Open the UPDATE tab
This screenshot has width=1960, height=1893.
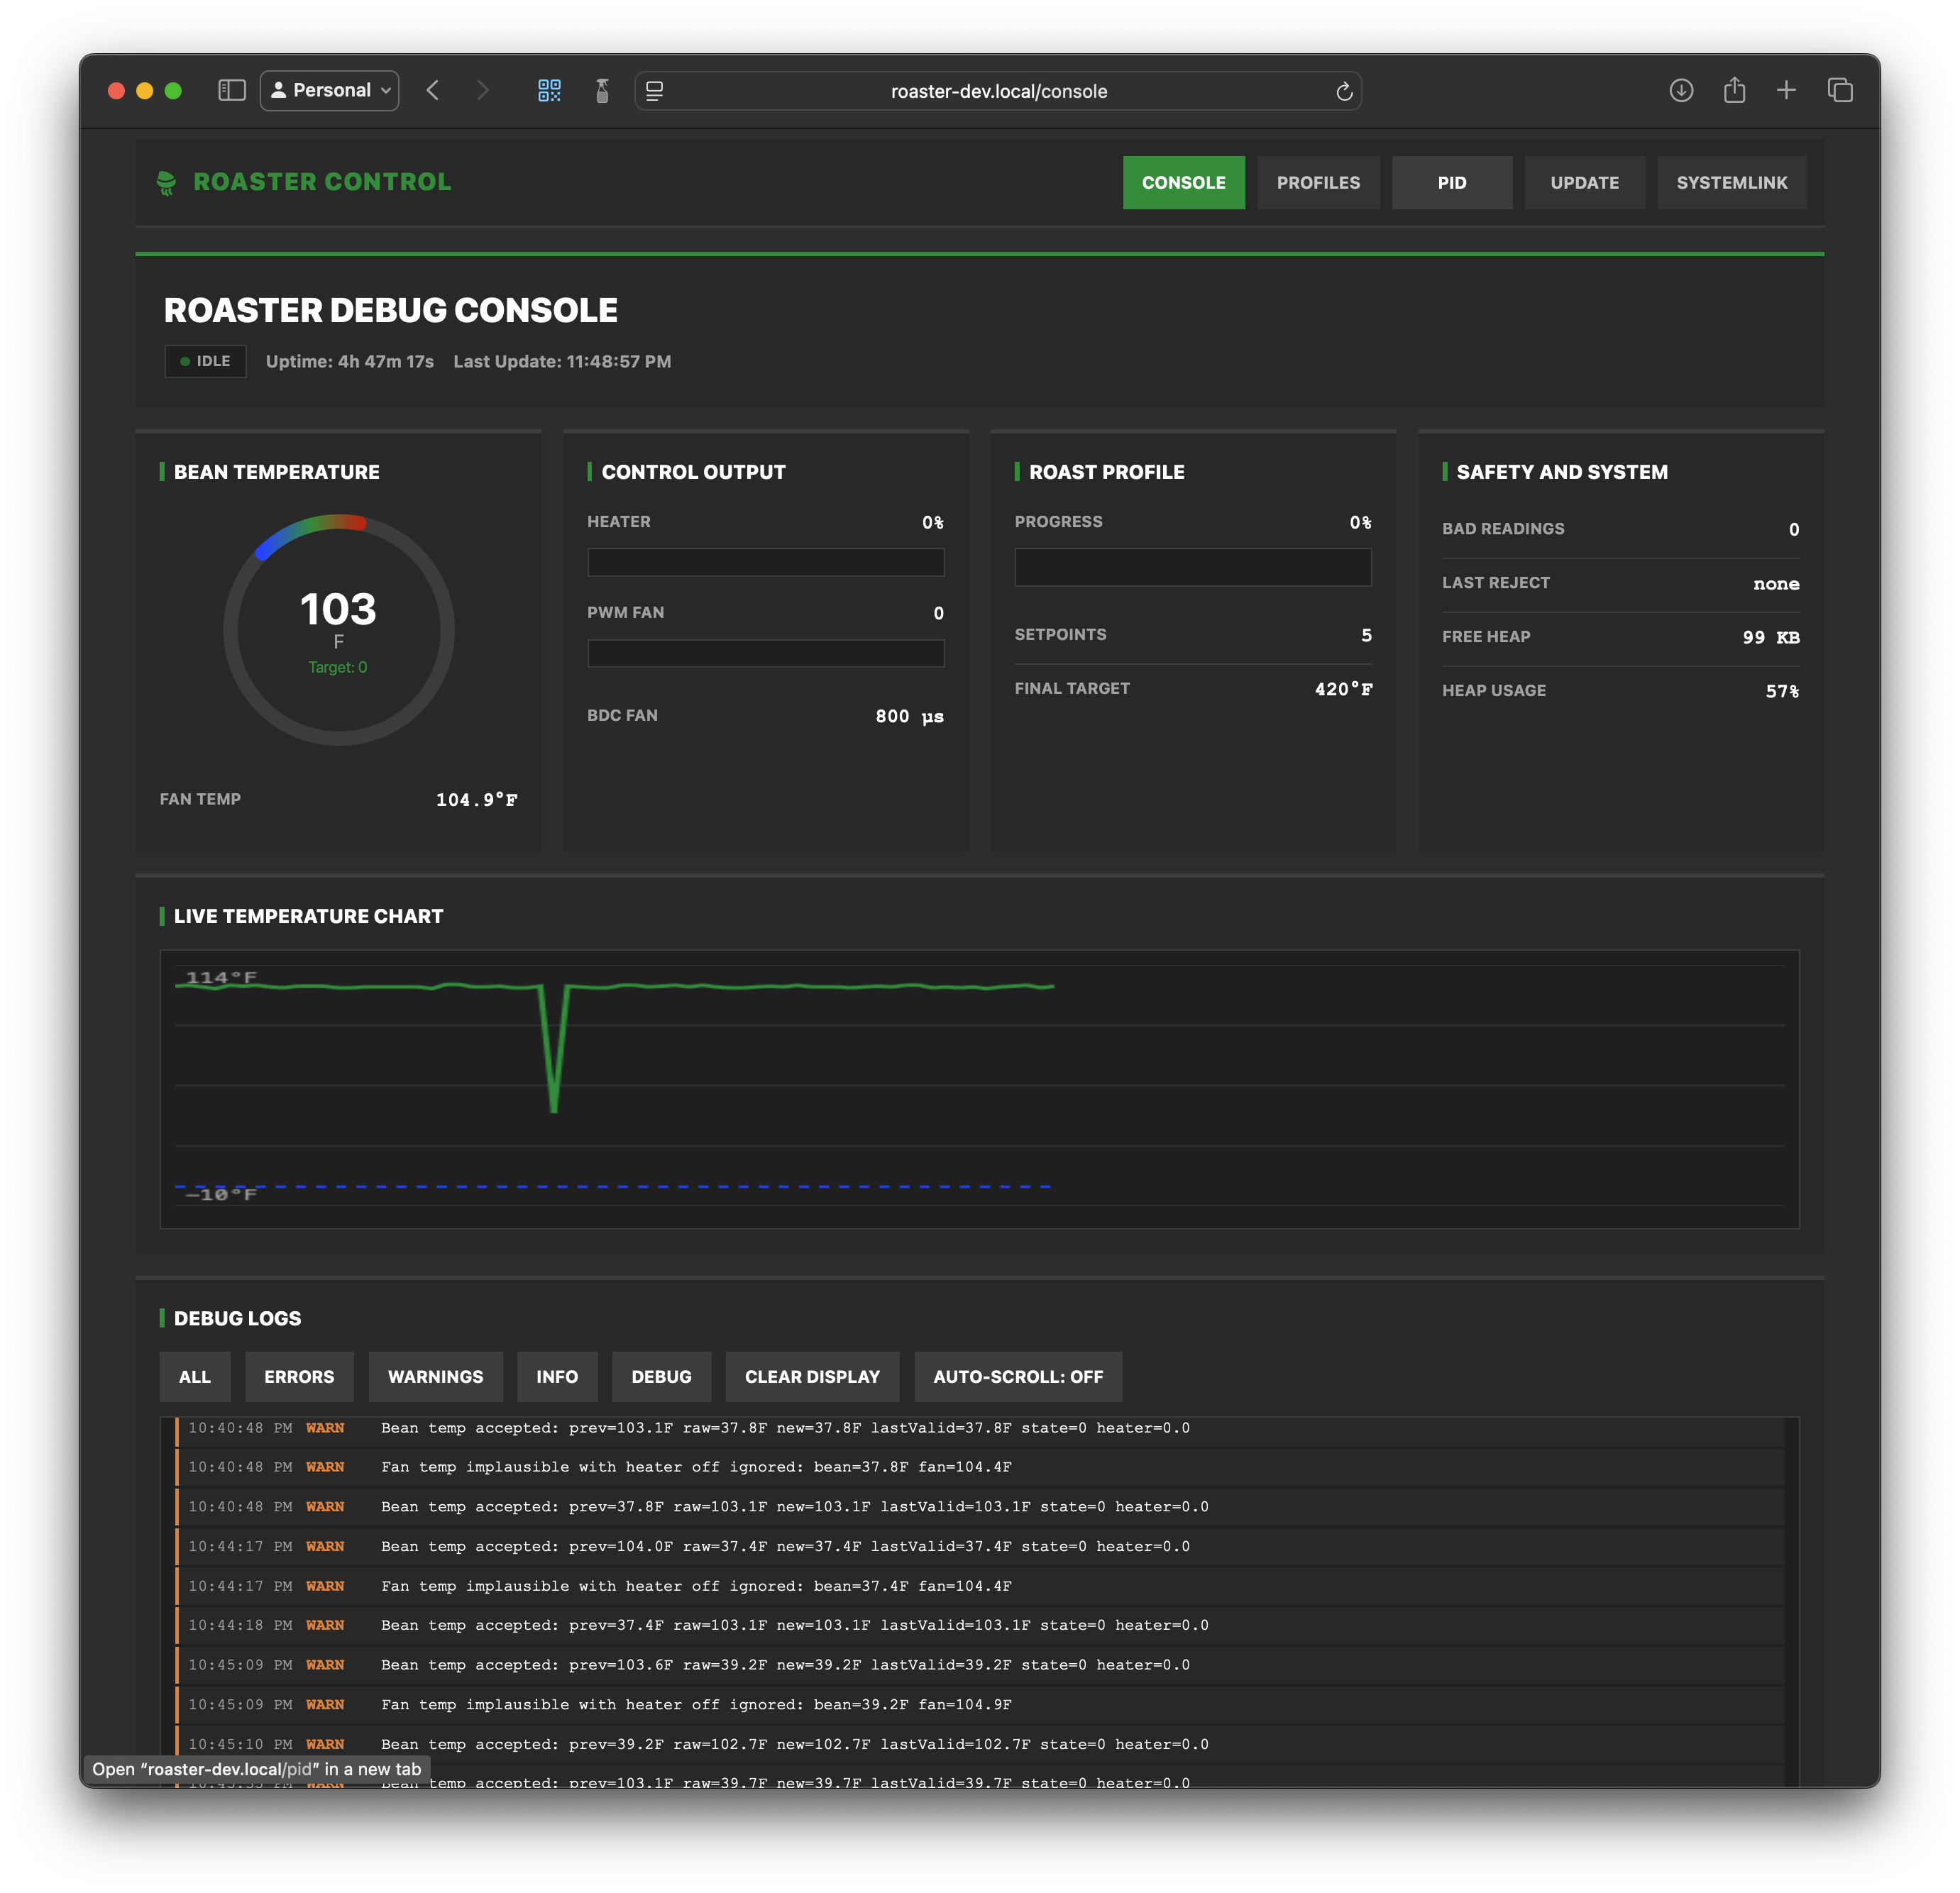(1584, 183)
